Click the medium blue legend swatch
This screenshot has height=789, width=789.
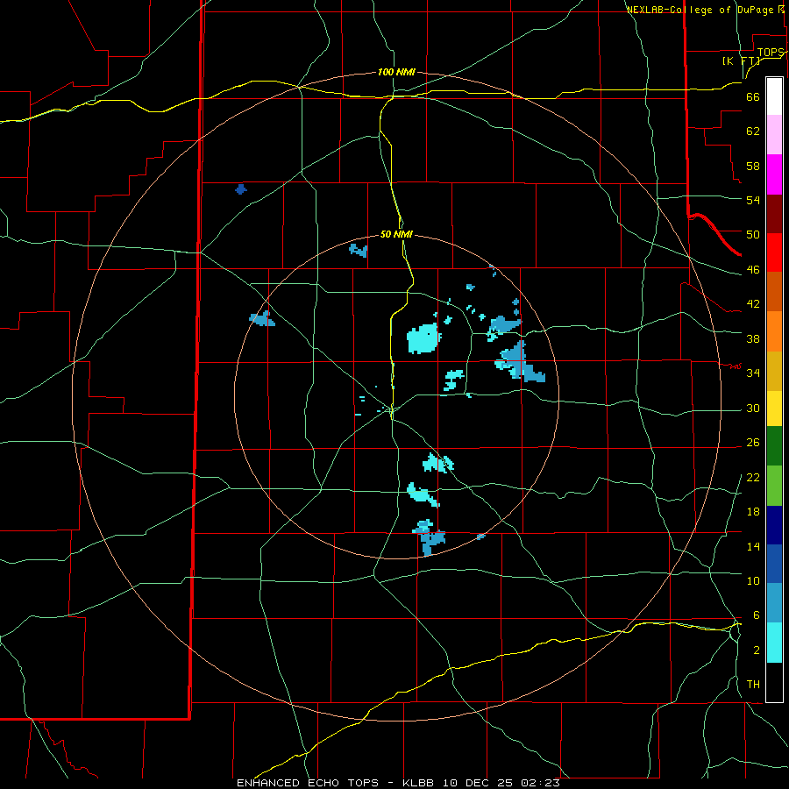(774, 564)
